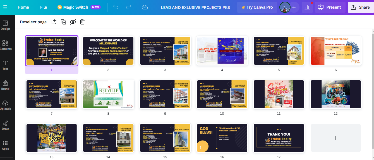Select page 6 incentive table thumbnail
Image resolution: width=374 pixels, height=160 pixels.
click(x=336, y=51)
